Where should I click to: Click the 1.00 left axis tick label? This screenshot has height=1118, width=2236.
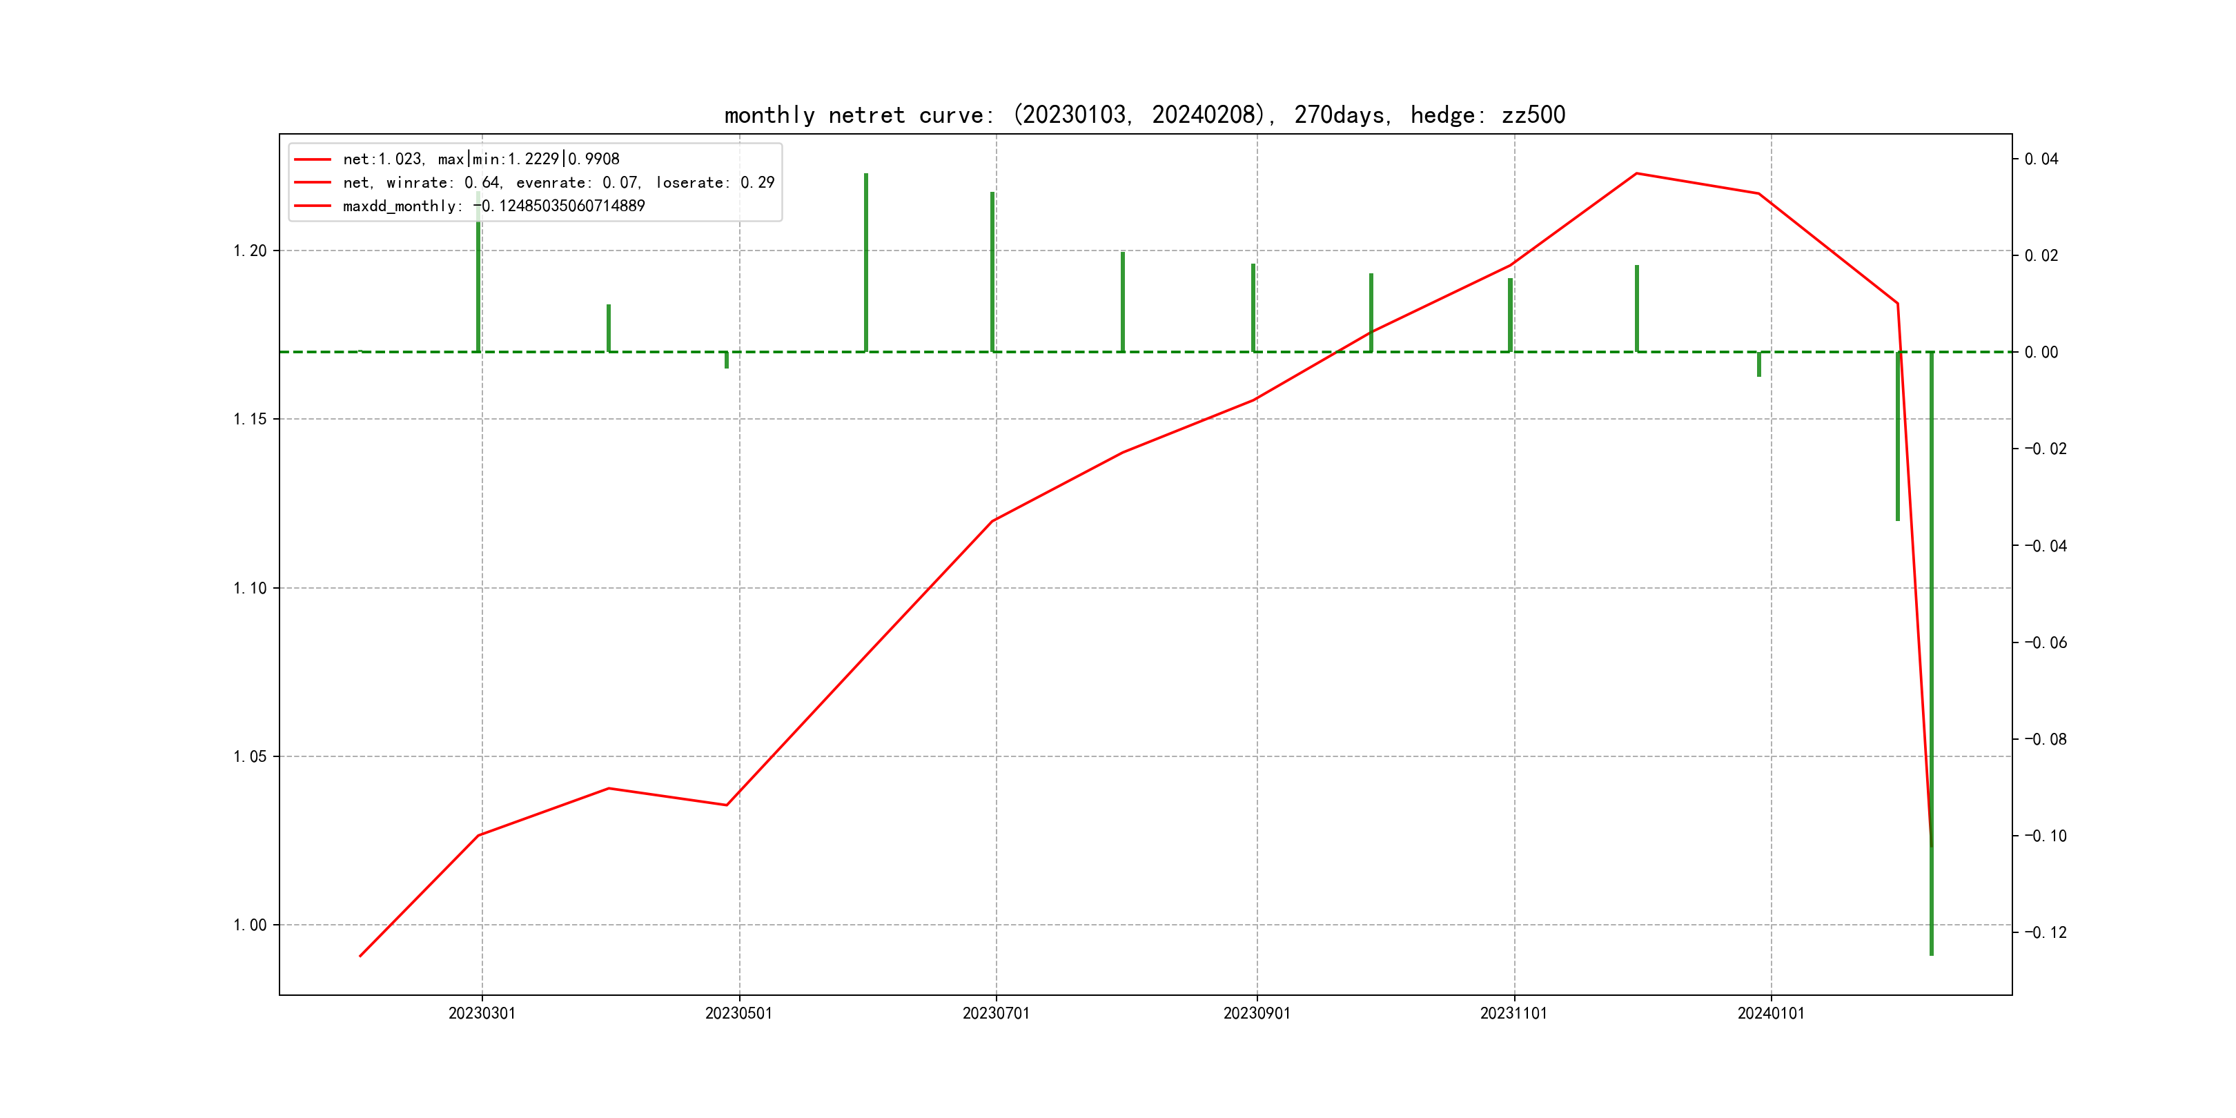click(250, 925)
